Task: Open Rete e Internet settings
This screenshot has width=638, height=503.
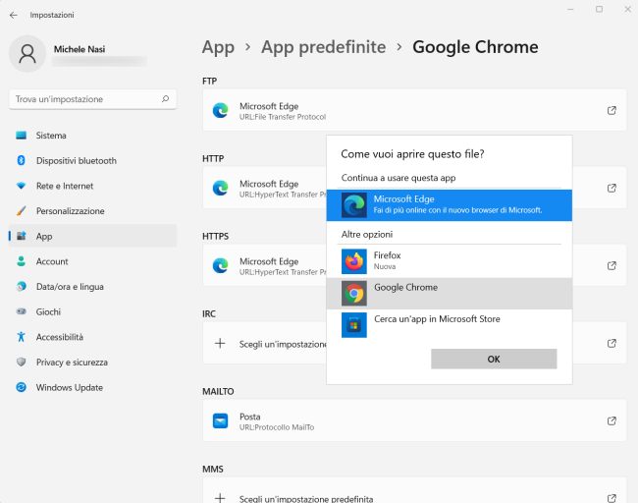Action: point(93,186)
